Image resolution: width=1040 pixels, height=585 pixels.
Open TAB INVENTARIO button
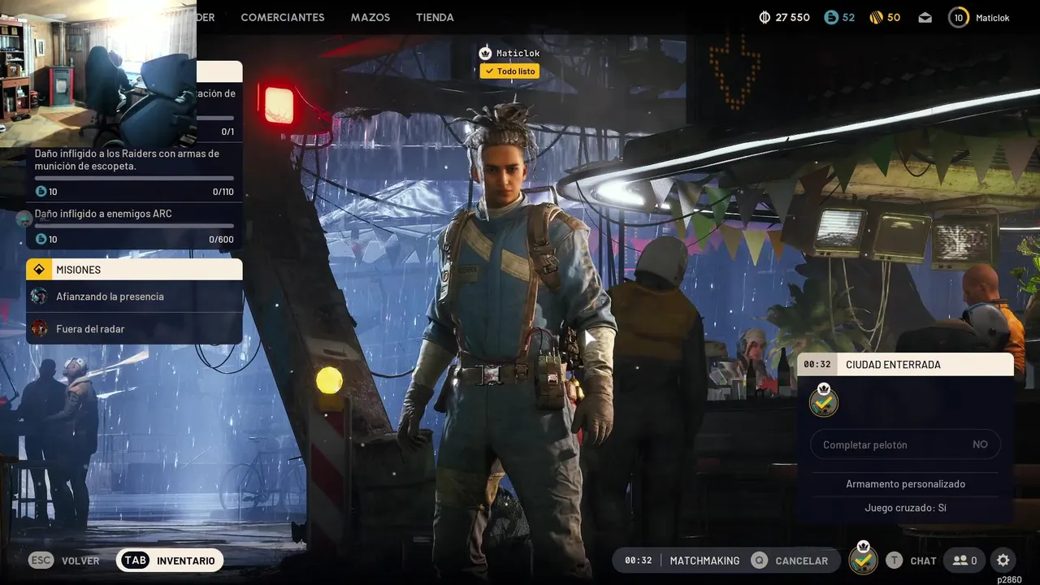coord(170,561)
